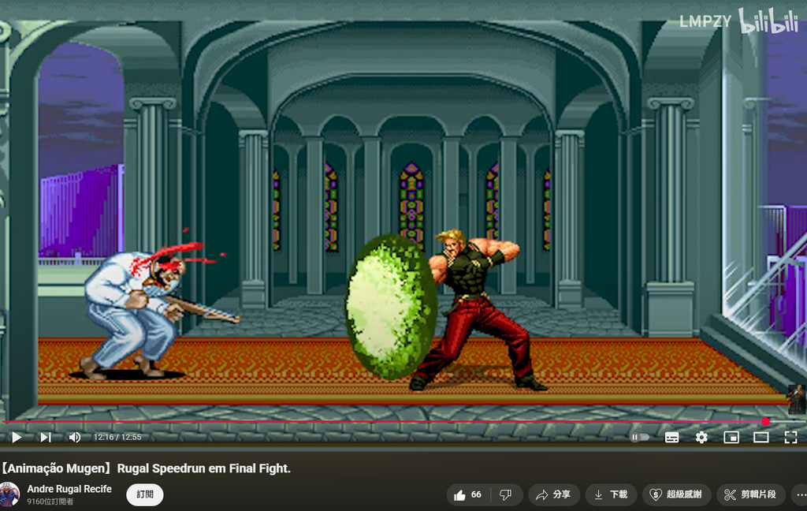Open the more actions ellipsis menu
807x511 pixels.
coord(801,494)
